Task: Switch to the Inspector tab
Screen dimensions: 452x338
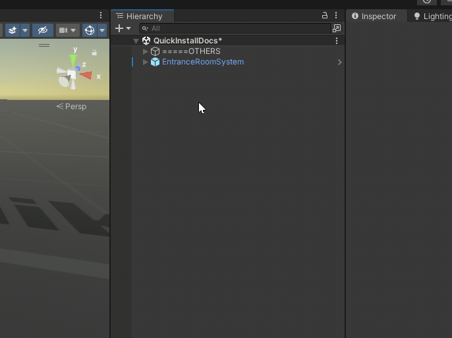Action: pos(374,16)
